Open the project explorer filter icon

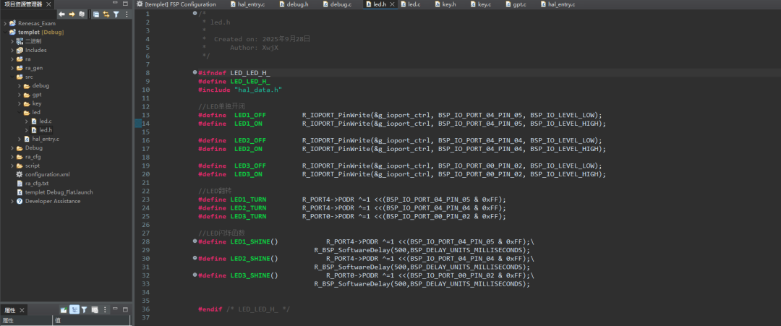tap(116, 14)
